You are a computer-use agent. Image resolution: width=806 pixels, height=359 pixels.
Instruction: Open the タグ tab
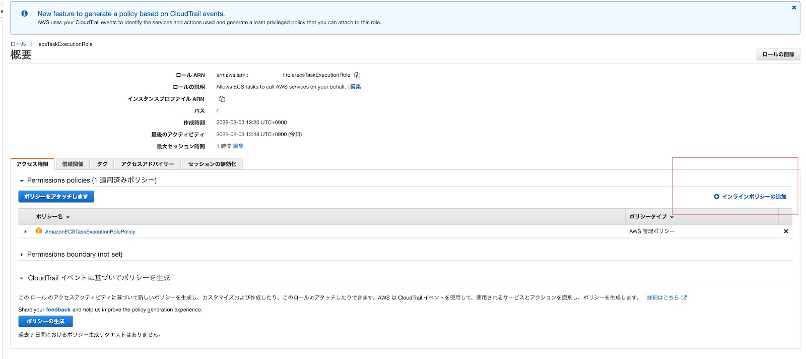(102, 164)
